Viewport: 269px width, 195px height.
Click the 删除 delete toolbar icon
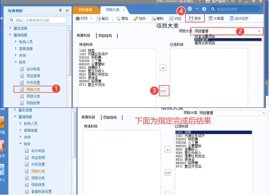pos(154,19)
